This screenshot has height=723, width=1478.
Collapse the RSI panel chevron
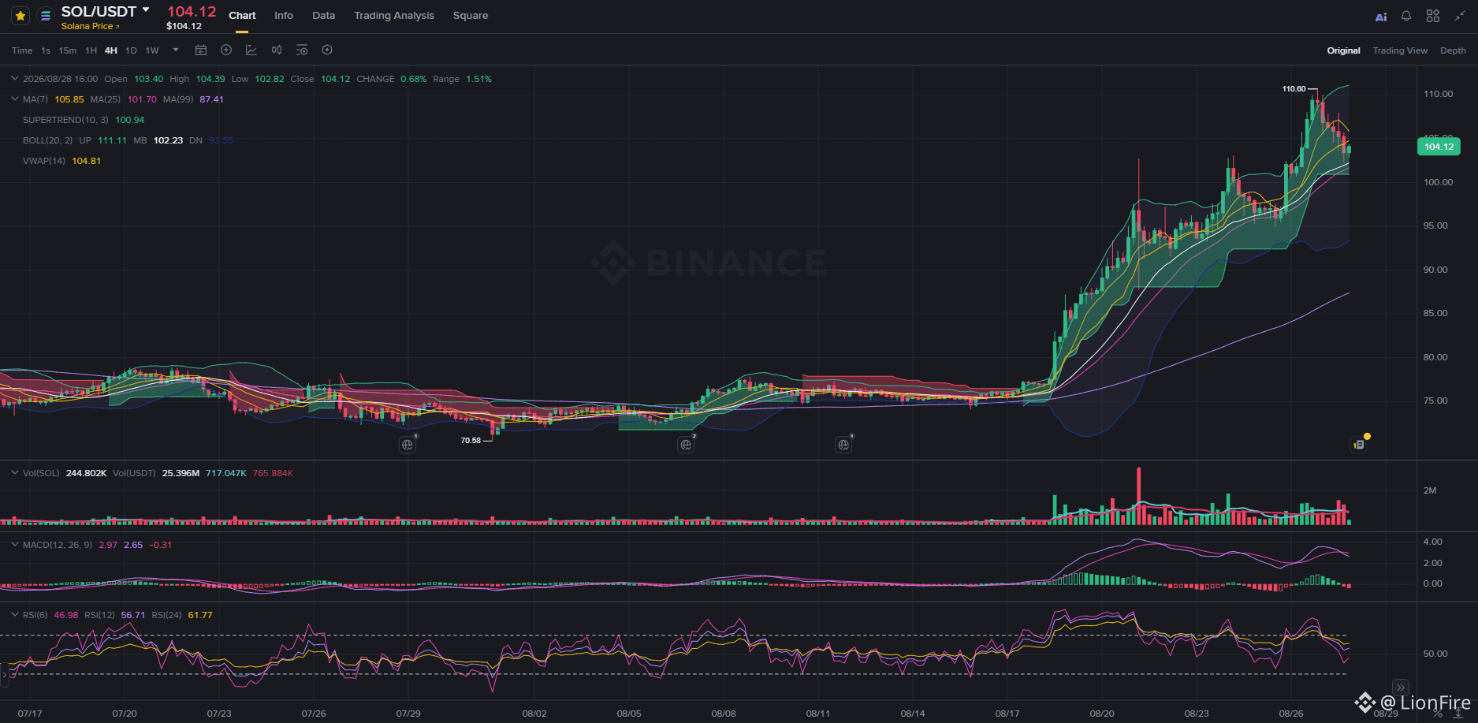[x=14, y=615]
